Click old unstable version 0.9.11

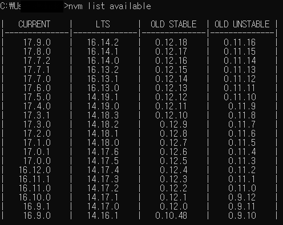[x=242, y=206]
